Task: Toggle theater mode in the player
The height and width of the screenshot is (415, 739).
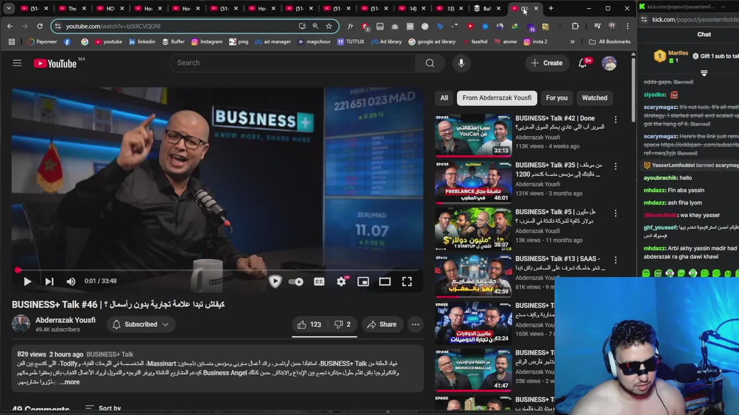Action: click(x=385, y=281)
